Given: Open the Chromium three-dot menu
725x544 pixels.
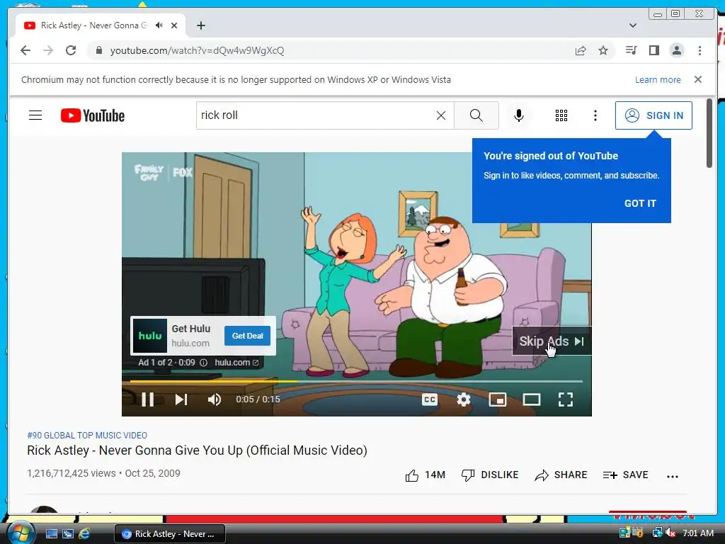Looking at the screenshot, I should [700, 50].
